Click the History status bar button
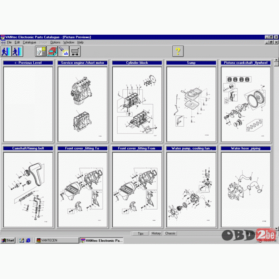The width and height of the screenshot is (279, 279). [x=156, y=233]
